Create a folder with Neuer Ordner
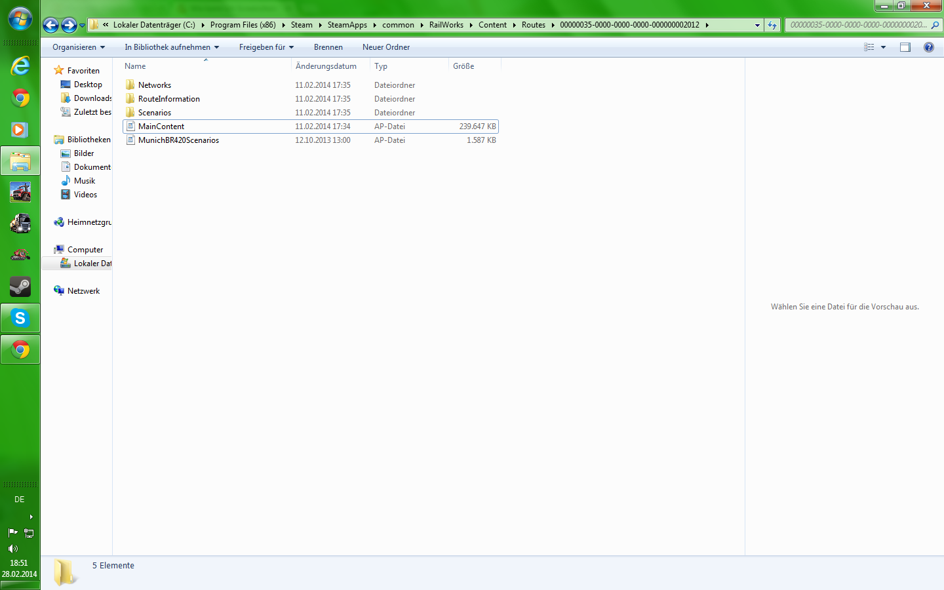The image size is (944, 590). [386, 47]
